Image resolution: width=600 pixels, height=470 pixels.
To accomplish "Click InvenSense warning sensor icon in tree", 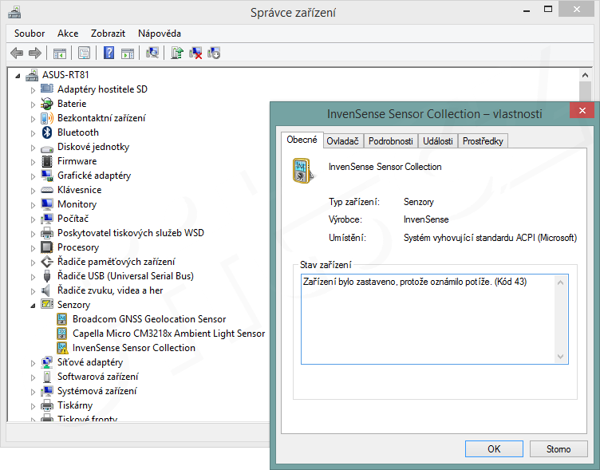I will coord(62,348).
